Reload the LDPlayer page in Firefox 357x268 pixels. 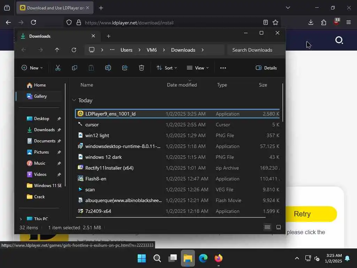(x=33, y=22)
